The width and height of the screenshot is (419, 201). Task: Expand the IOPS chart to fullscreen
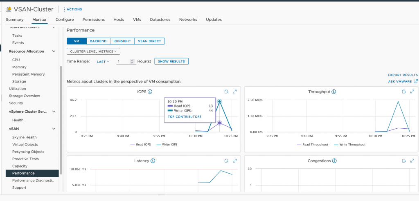click(x=234, y=92)
